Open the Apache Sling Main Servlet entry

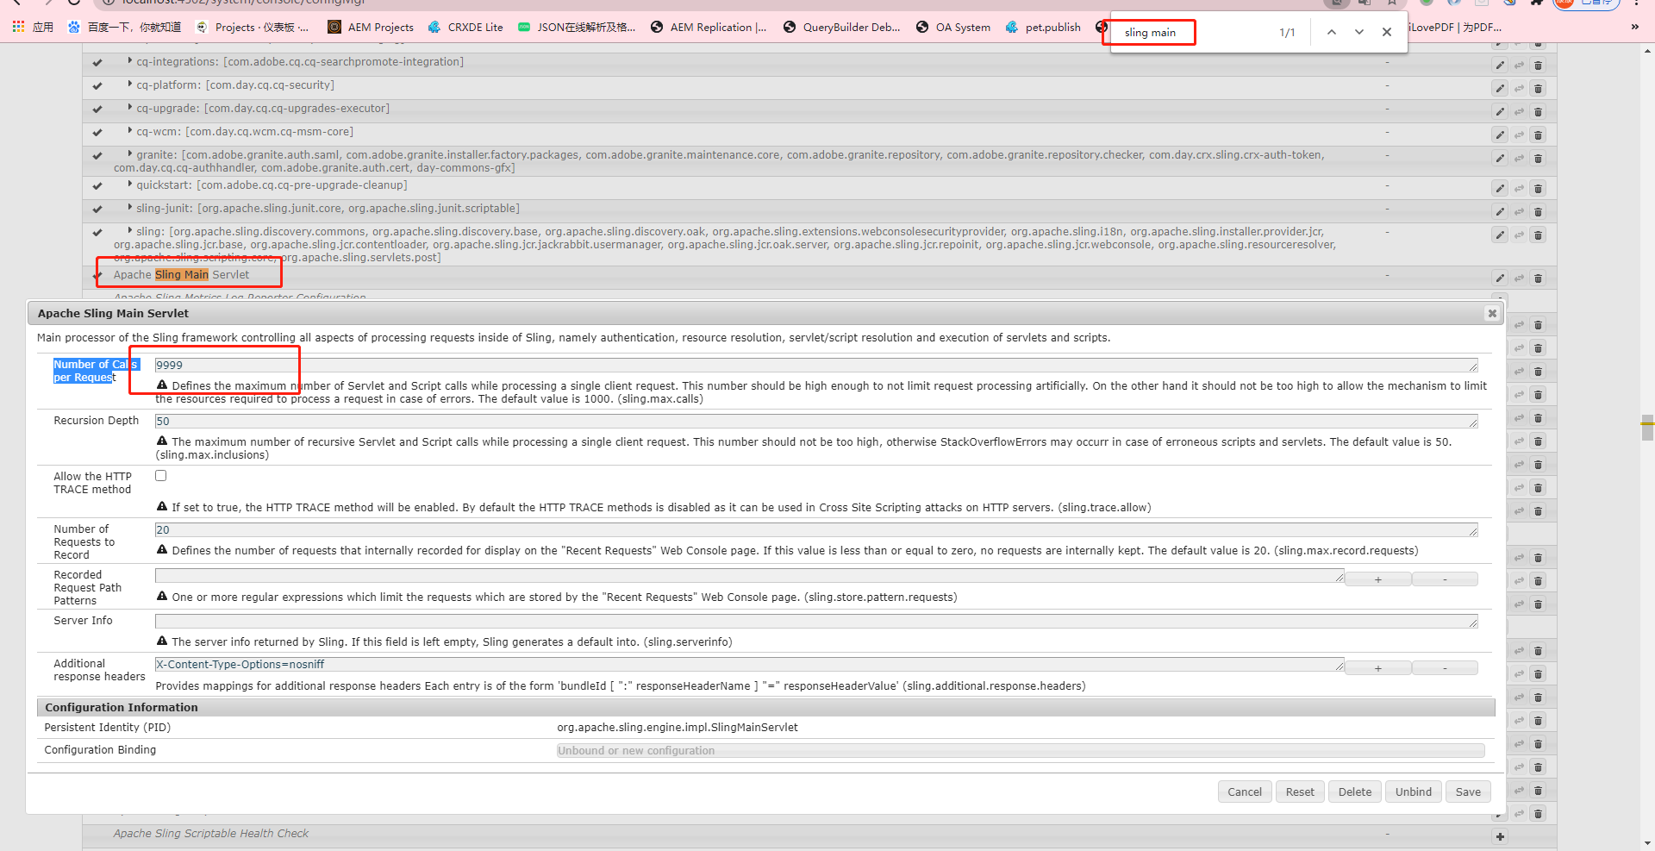181,275
